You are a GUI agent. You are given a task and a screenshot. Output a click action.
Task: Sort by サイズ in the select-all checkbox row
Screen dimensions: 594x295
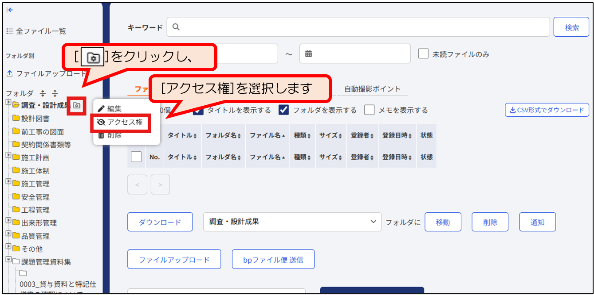point(331,157)
